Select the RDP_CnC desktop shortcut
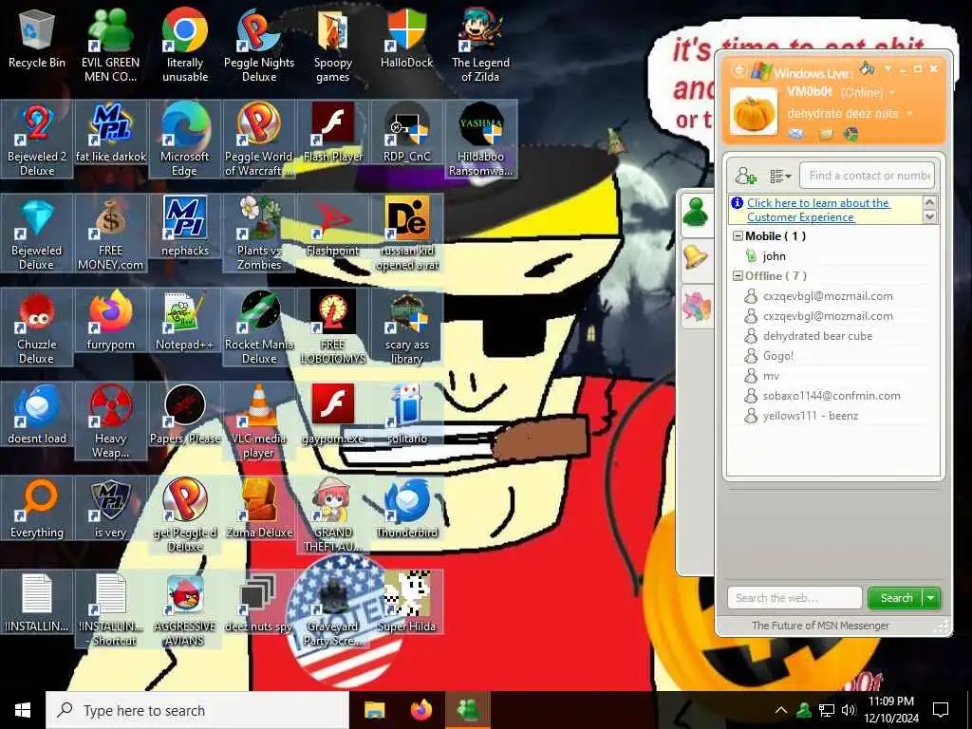The width and height of the screenshot is (972, 729). click(x=406, y=134)
